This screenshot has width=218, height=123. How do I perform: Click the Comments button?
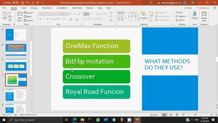click(x=203, y=8)
